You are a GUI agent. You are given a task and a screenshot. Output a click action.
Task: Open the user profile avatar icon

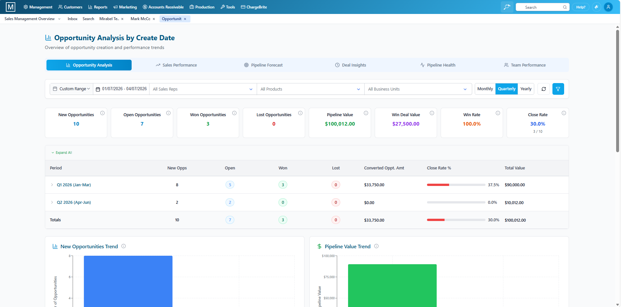tap(608, 7)
